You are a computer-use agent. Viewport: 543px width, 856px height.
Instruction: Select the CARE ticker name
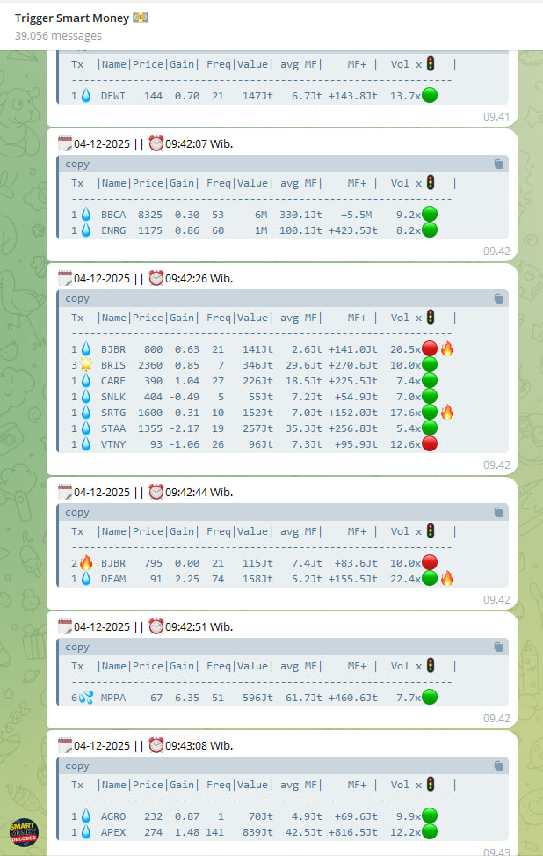pyautogui.click(x=112, y=381)
